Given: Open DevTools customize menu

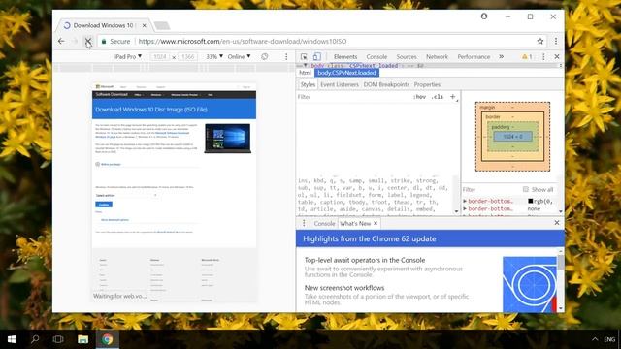Looking at the screenshot, I should pos(543,56).
